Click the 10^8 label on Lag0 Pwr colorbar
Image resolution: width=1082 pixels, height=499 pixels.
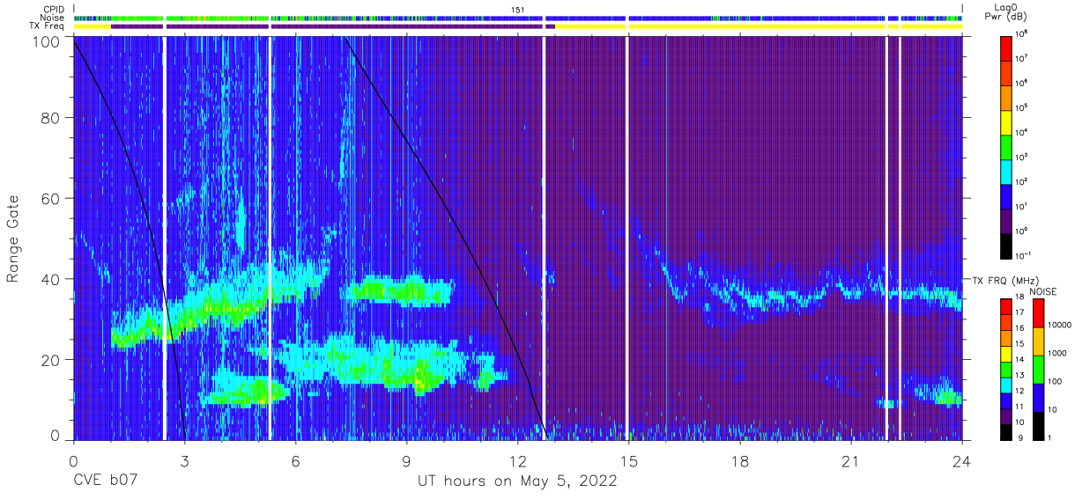tap(1023, 33)
